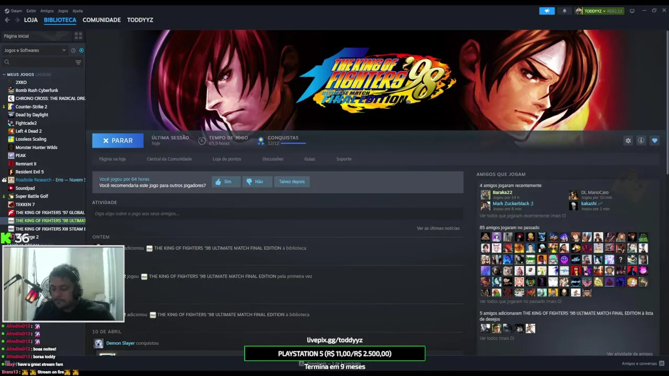This screenshot has height=376, width=669.
Task: Go forward with the right arrow
Action: point(17,20)
